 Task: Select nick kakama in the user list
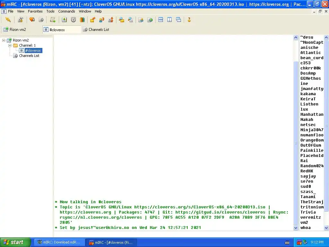(x=308, y=94)
